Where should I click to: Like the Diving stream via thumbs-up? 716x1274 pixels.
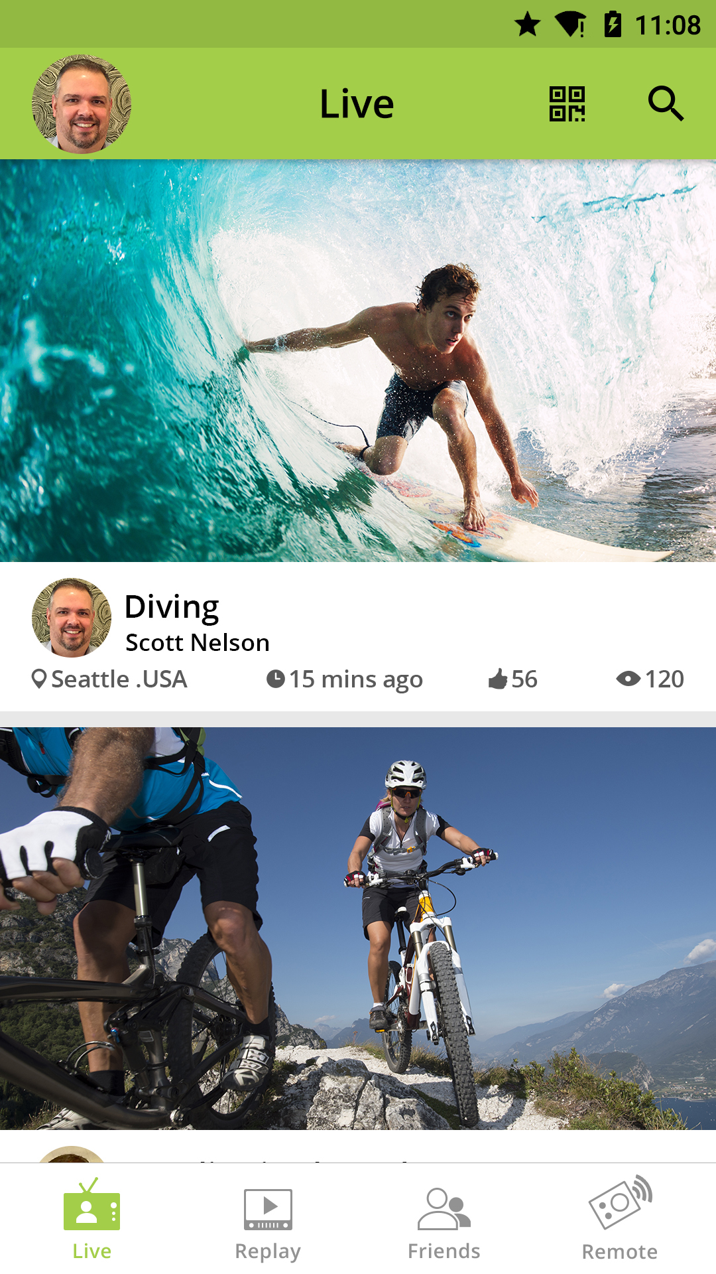498,679
